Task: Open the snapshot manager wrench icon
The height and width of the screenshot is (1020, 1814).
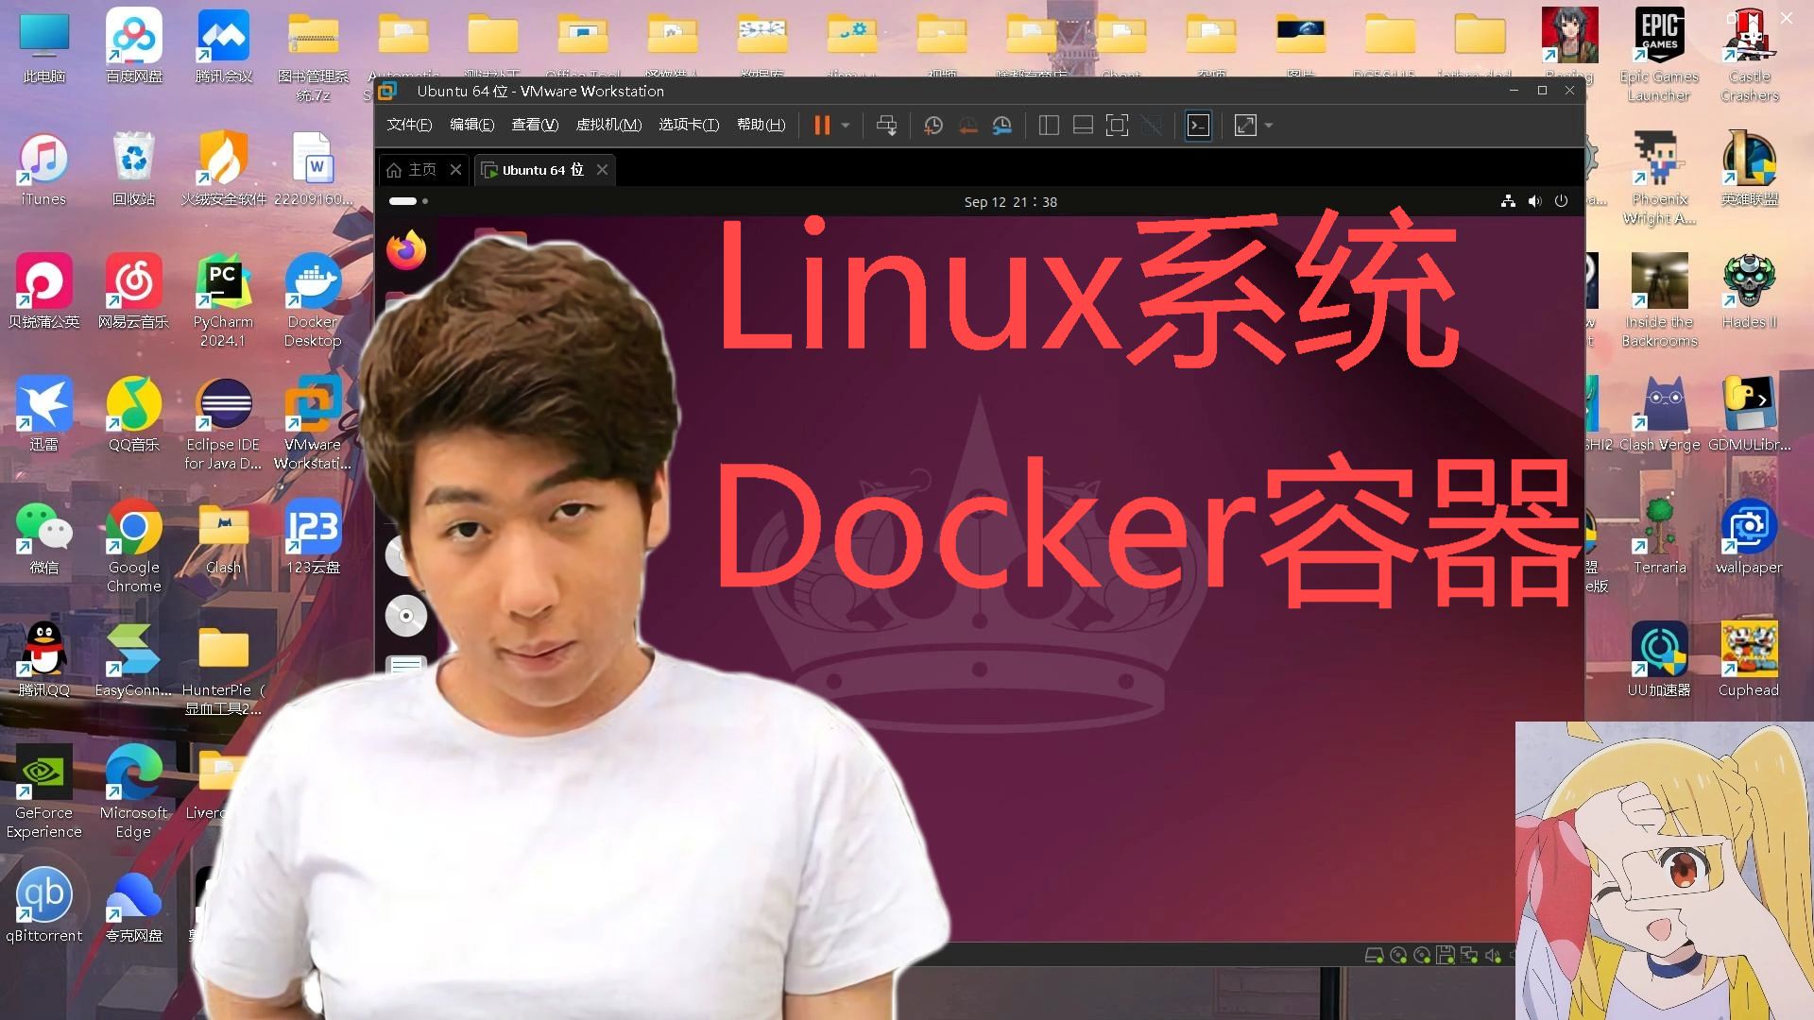Action: click(1002, 126)
